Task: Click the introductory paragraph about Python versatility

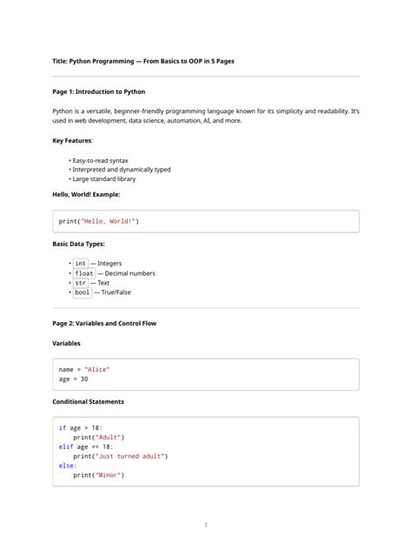Action: click(206, 116)
